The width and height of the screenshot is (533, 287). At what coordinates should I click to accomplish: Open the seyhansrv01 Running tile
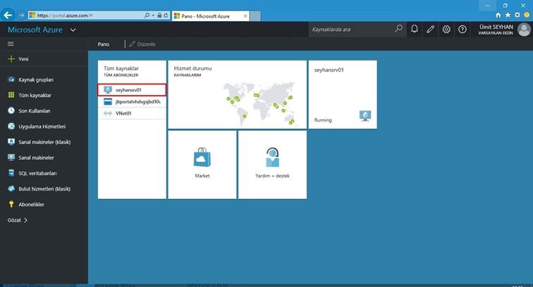pyautogui.click(x=343, y=95)
